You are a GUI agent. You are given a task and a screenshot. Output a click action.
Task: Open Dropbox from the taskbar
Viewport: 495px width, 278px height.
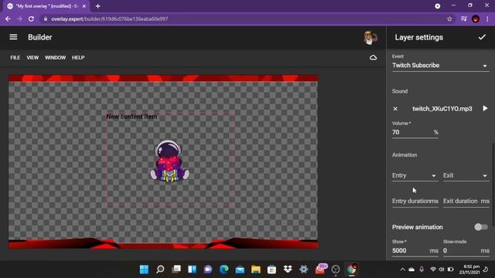(288, 270)
